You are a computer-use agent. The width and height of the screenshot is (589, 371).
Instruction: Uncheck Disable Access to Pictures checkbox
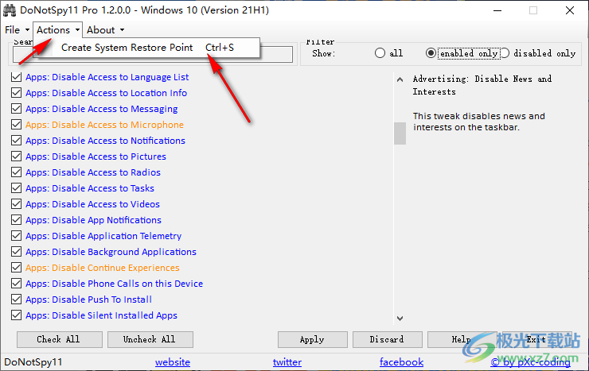16,157
